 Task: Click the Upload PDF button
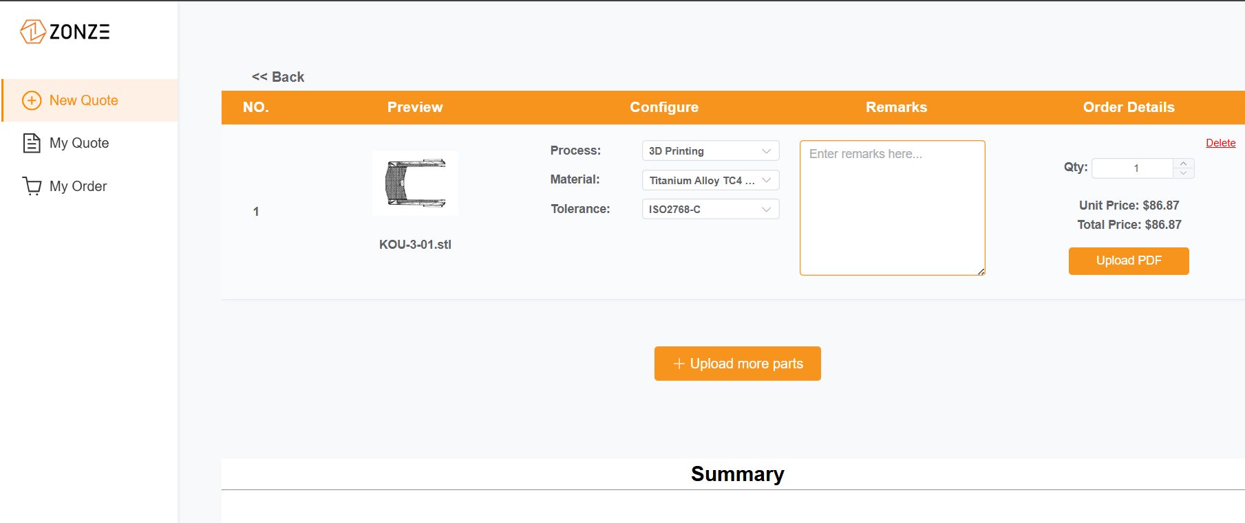click(1129, 261)
